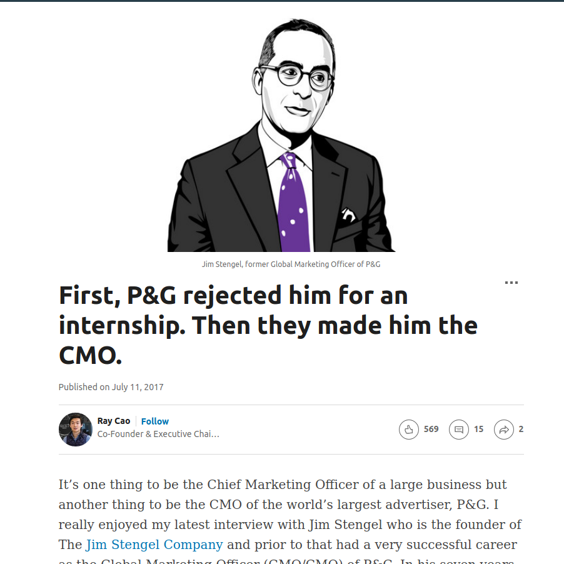Image resolution: width=564 pixels, height=564 pixels.
Task: Click the Published on July 11, 2017 date
Action: point(111,387)
